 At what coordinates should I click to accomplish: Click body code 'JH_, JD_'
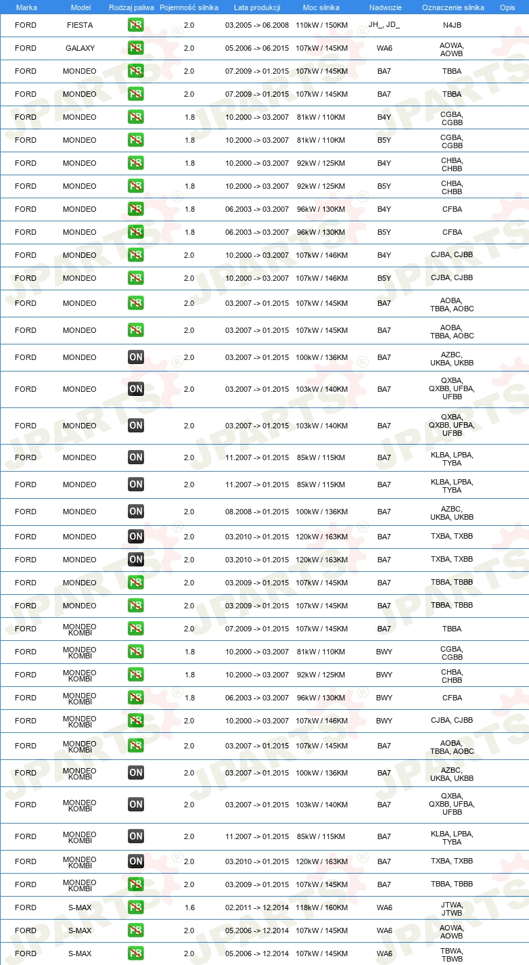[x=384, y=25]
